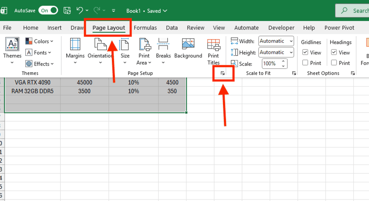Switch to the Insert tab
The image size is (369, 201).
[x=54, y=28]
